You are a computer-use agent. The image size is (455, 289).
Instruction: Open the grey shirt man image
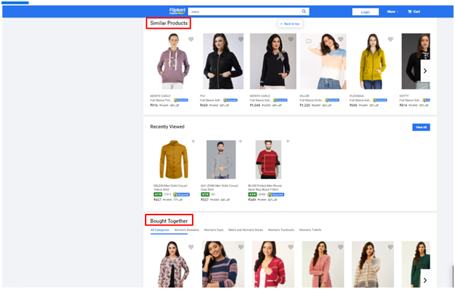tap(221, 160)
